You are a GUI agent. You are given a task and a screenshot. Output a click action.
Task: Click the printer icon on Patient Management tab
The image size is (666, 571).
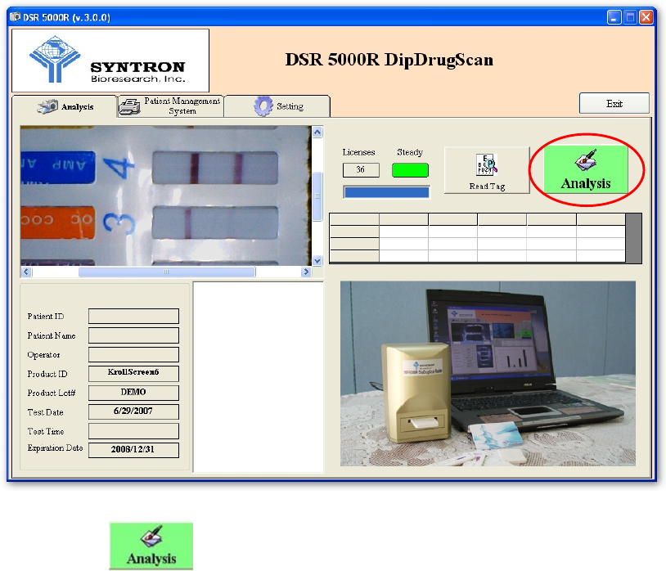tap(129, 106)
